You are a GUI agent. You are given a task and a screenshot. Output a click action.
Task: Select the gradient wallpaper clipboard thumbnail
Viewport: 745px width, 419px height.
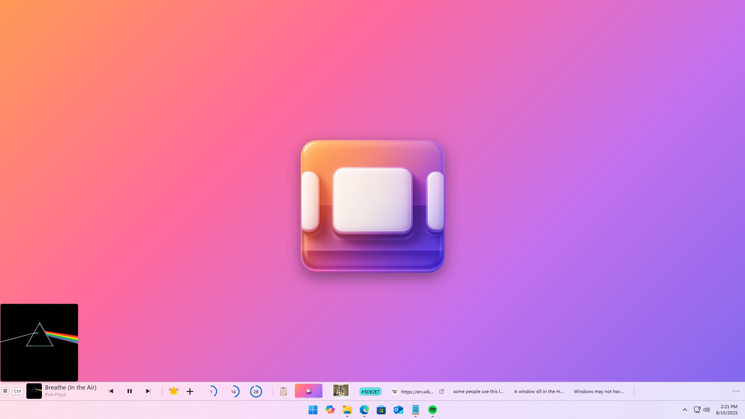pos(308,391)
